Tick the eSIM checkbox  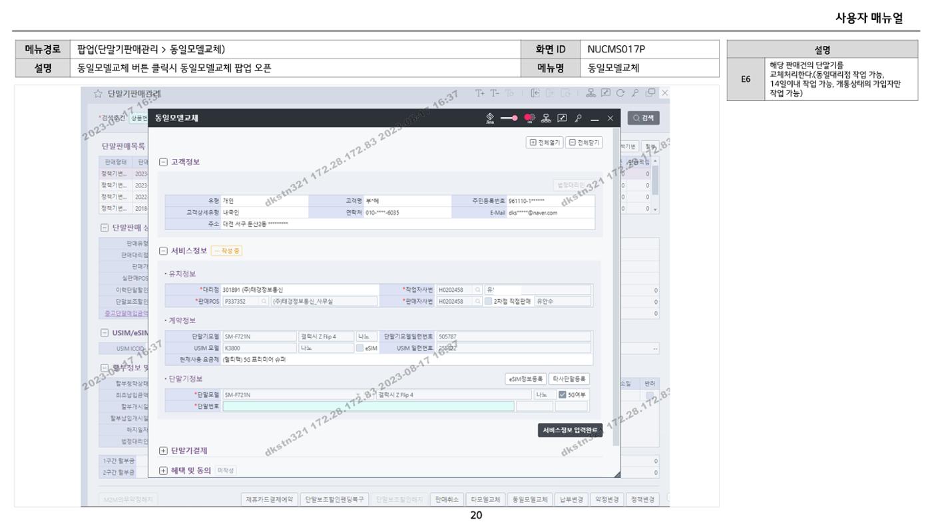point(359,347)
